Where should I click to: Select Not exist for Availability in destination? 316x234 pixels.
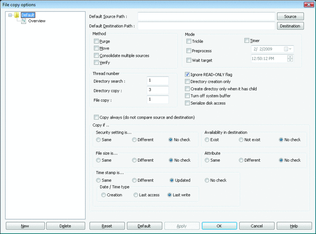[241, 140]
